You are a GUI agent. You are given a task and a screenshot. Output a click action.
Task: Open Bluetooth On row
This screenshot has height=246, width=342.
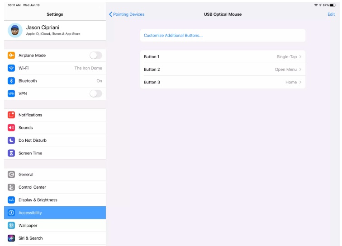pos(55,81)
